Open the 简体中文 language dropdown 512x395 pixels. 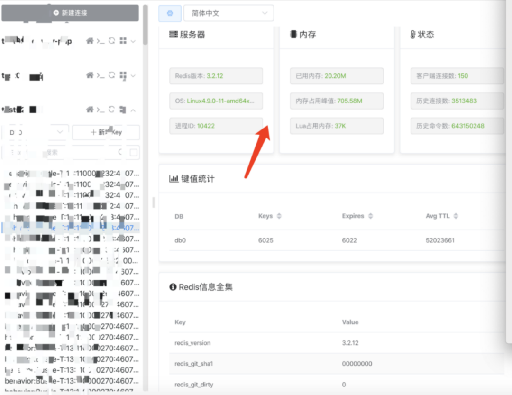(229, 13)
